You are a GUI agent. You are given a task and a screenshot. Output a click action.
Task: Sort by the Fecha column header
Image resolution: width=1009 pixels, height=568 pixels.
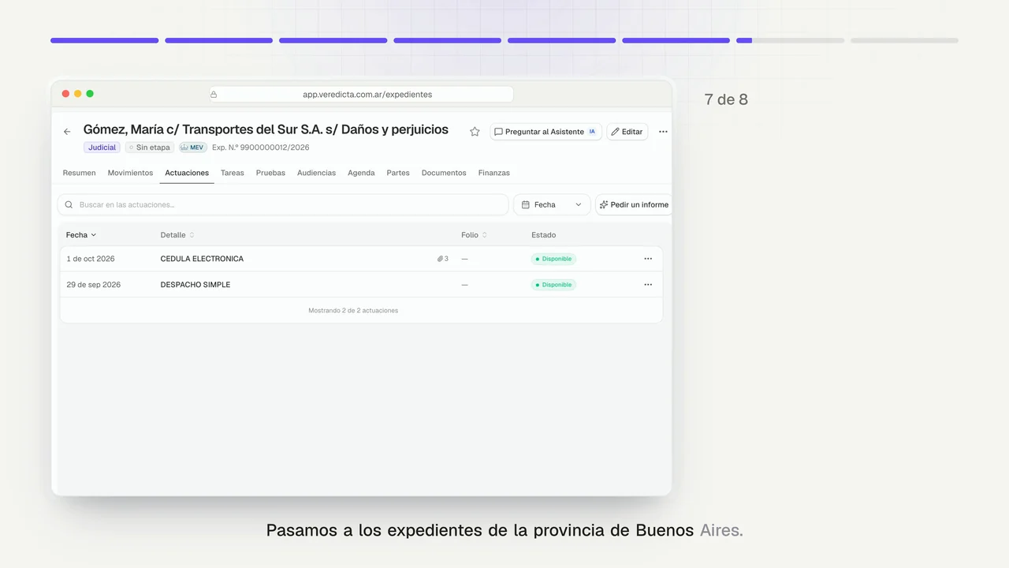(x=81, y=235)
